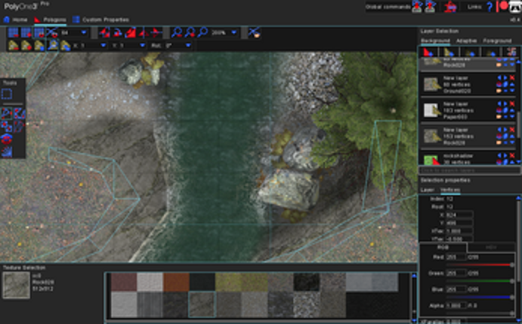Click the Links help question mark icon

490,7
